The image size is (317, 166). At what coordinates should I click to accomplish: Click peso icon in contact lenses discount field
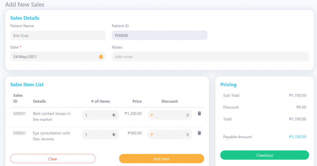(x=152, y=115)
